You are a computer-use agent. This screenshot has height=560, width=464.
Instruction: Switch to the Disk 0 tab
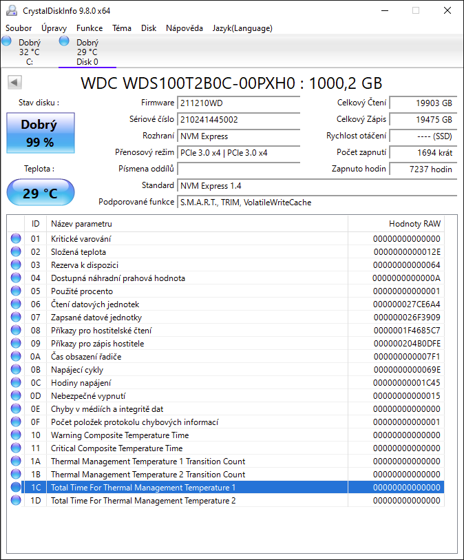(x=87, y=52)
